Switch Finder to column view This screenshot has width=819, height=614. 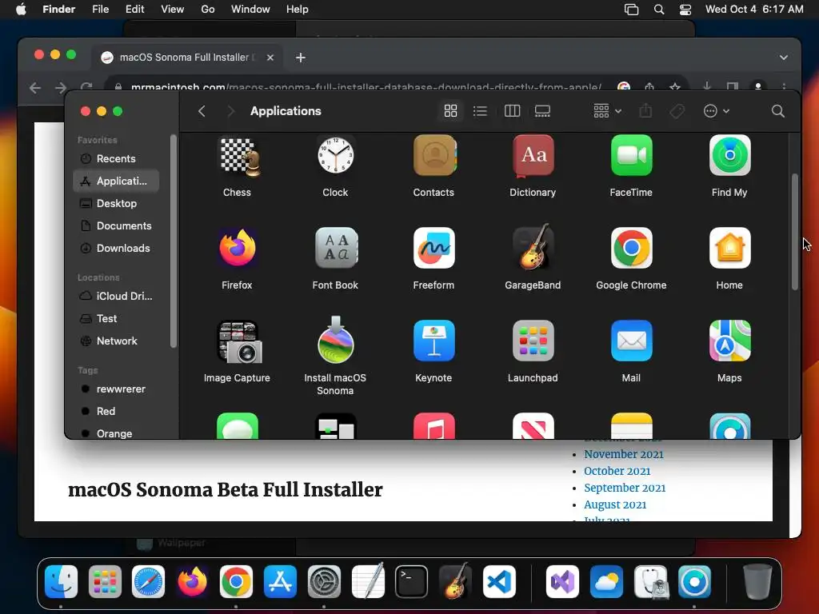(x=512, y=110)
